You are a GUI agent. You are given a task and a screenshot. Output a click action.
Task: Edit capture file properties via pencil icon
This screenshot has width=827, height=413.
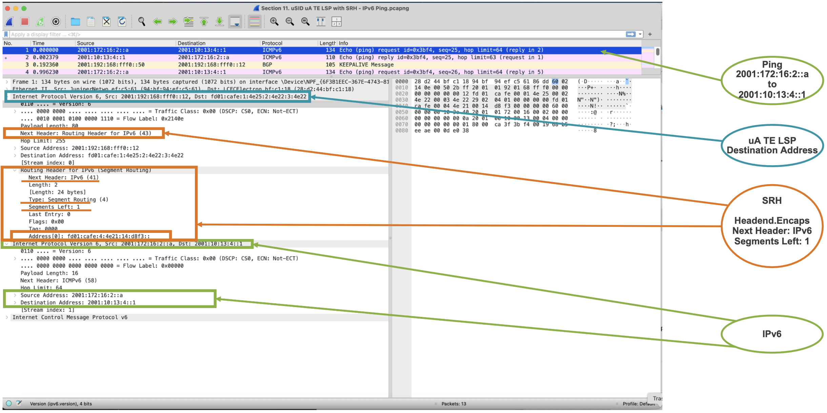coord(19,403)
